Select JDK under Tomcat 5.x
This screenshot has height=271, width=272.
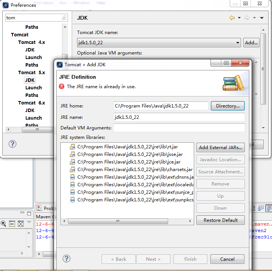(x=30, y=80)
